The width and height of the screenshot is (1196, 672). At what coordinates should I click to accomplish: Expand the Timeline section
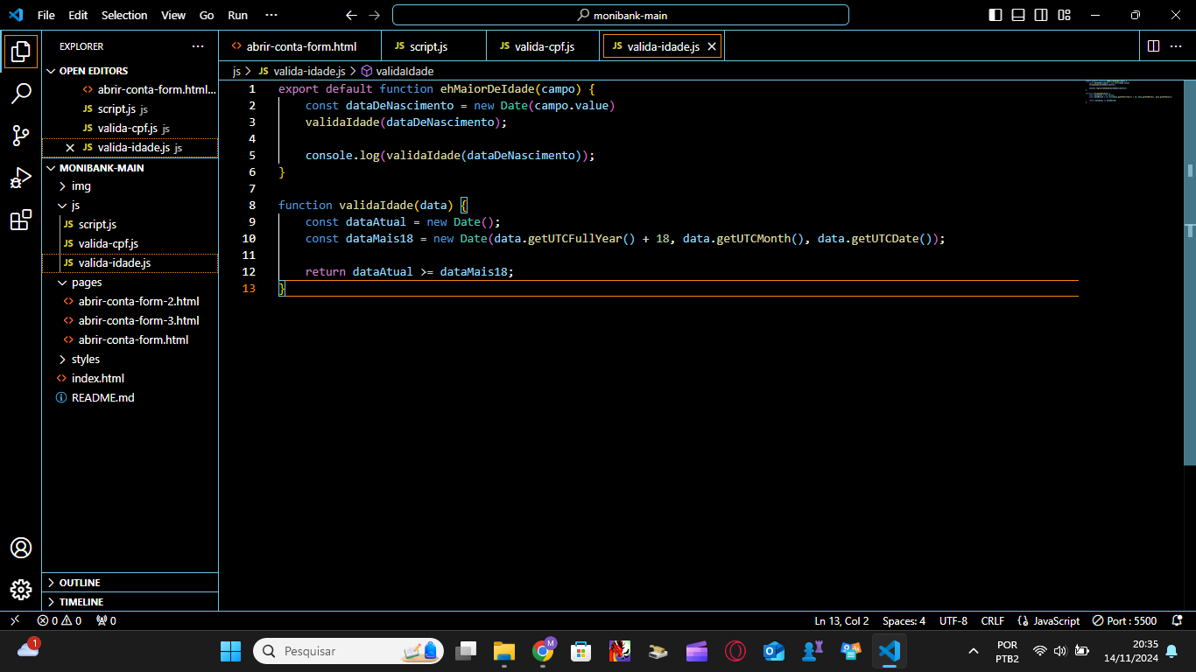(x=130, y=602)
